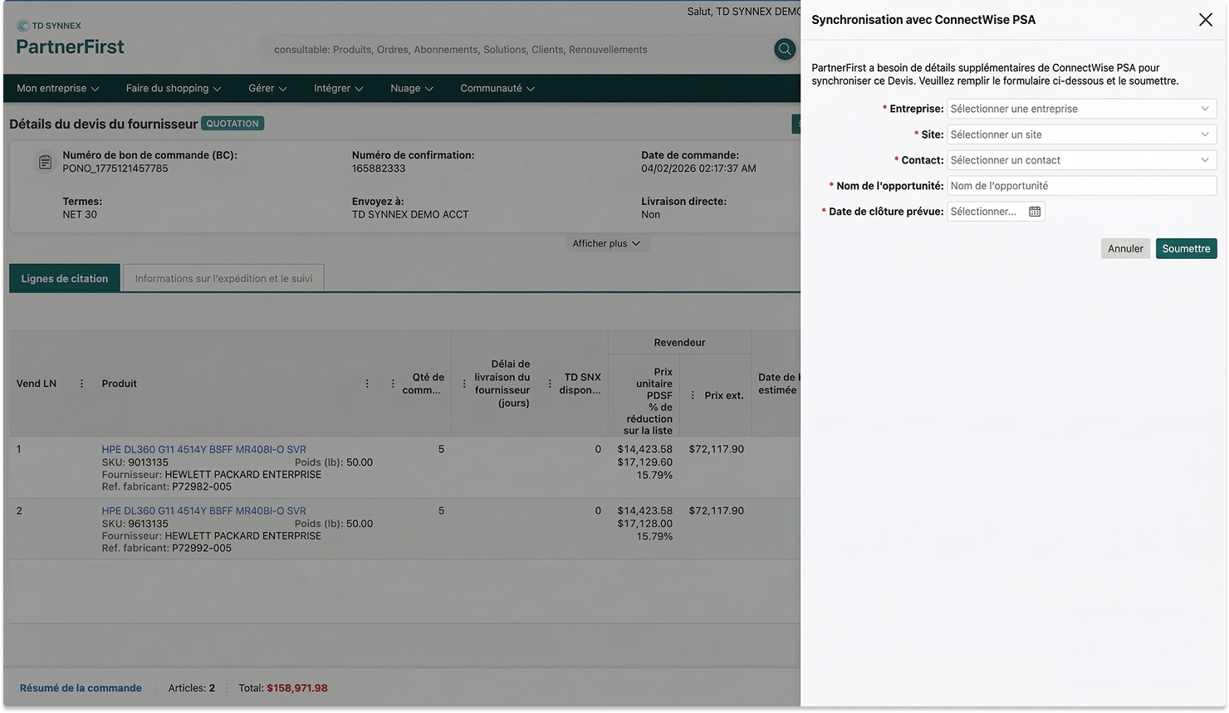The width and height of the screenshot is (1229, 713).
Task: Click Articles: 2 in order summary
Action: pyautogui.click(x=192, y=688)
